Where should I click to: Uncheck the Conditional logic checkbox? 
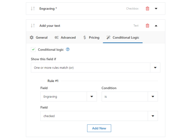pyautogui.click(x=33, y=49)
